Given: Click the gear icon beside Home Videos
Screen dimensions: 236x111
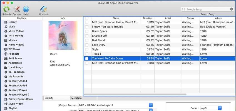Looking at the screenshot, I should pyautogui.click(x=6, y=45).
